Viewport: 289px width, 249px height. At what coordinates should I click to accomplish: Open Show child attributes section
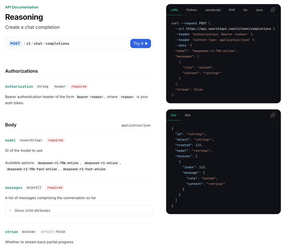(32, 211)
